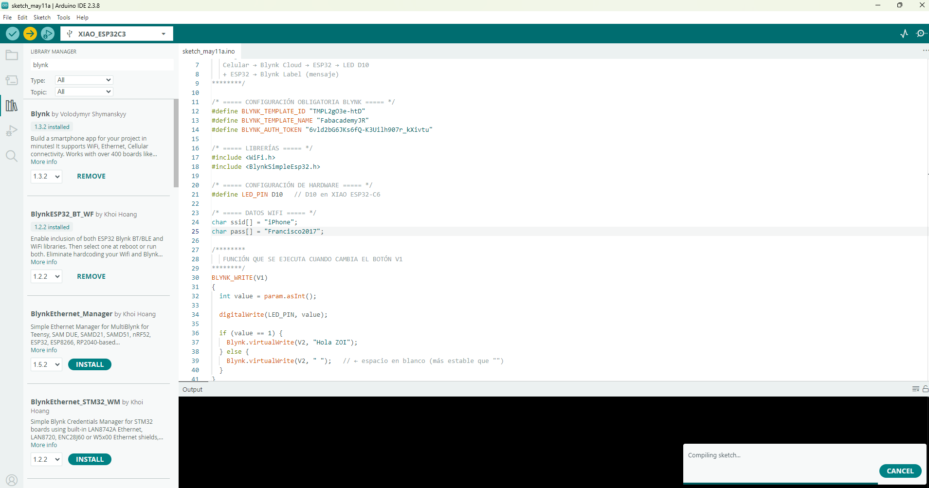The height and width of the screenshot is (488, 929).
Task: Click the '#include <BlynkSimpleEsp32.h>' line
Action: tap(266, 167)
